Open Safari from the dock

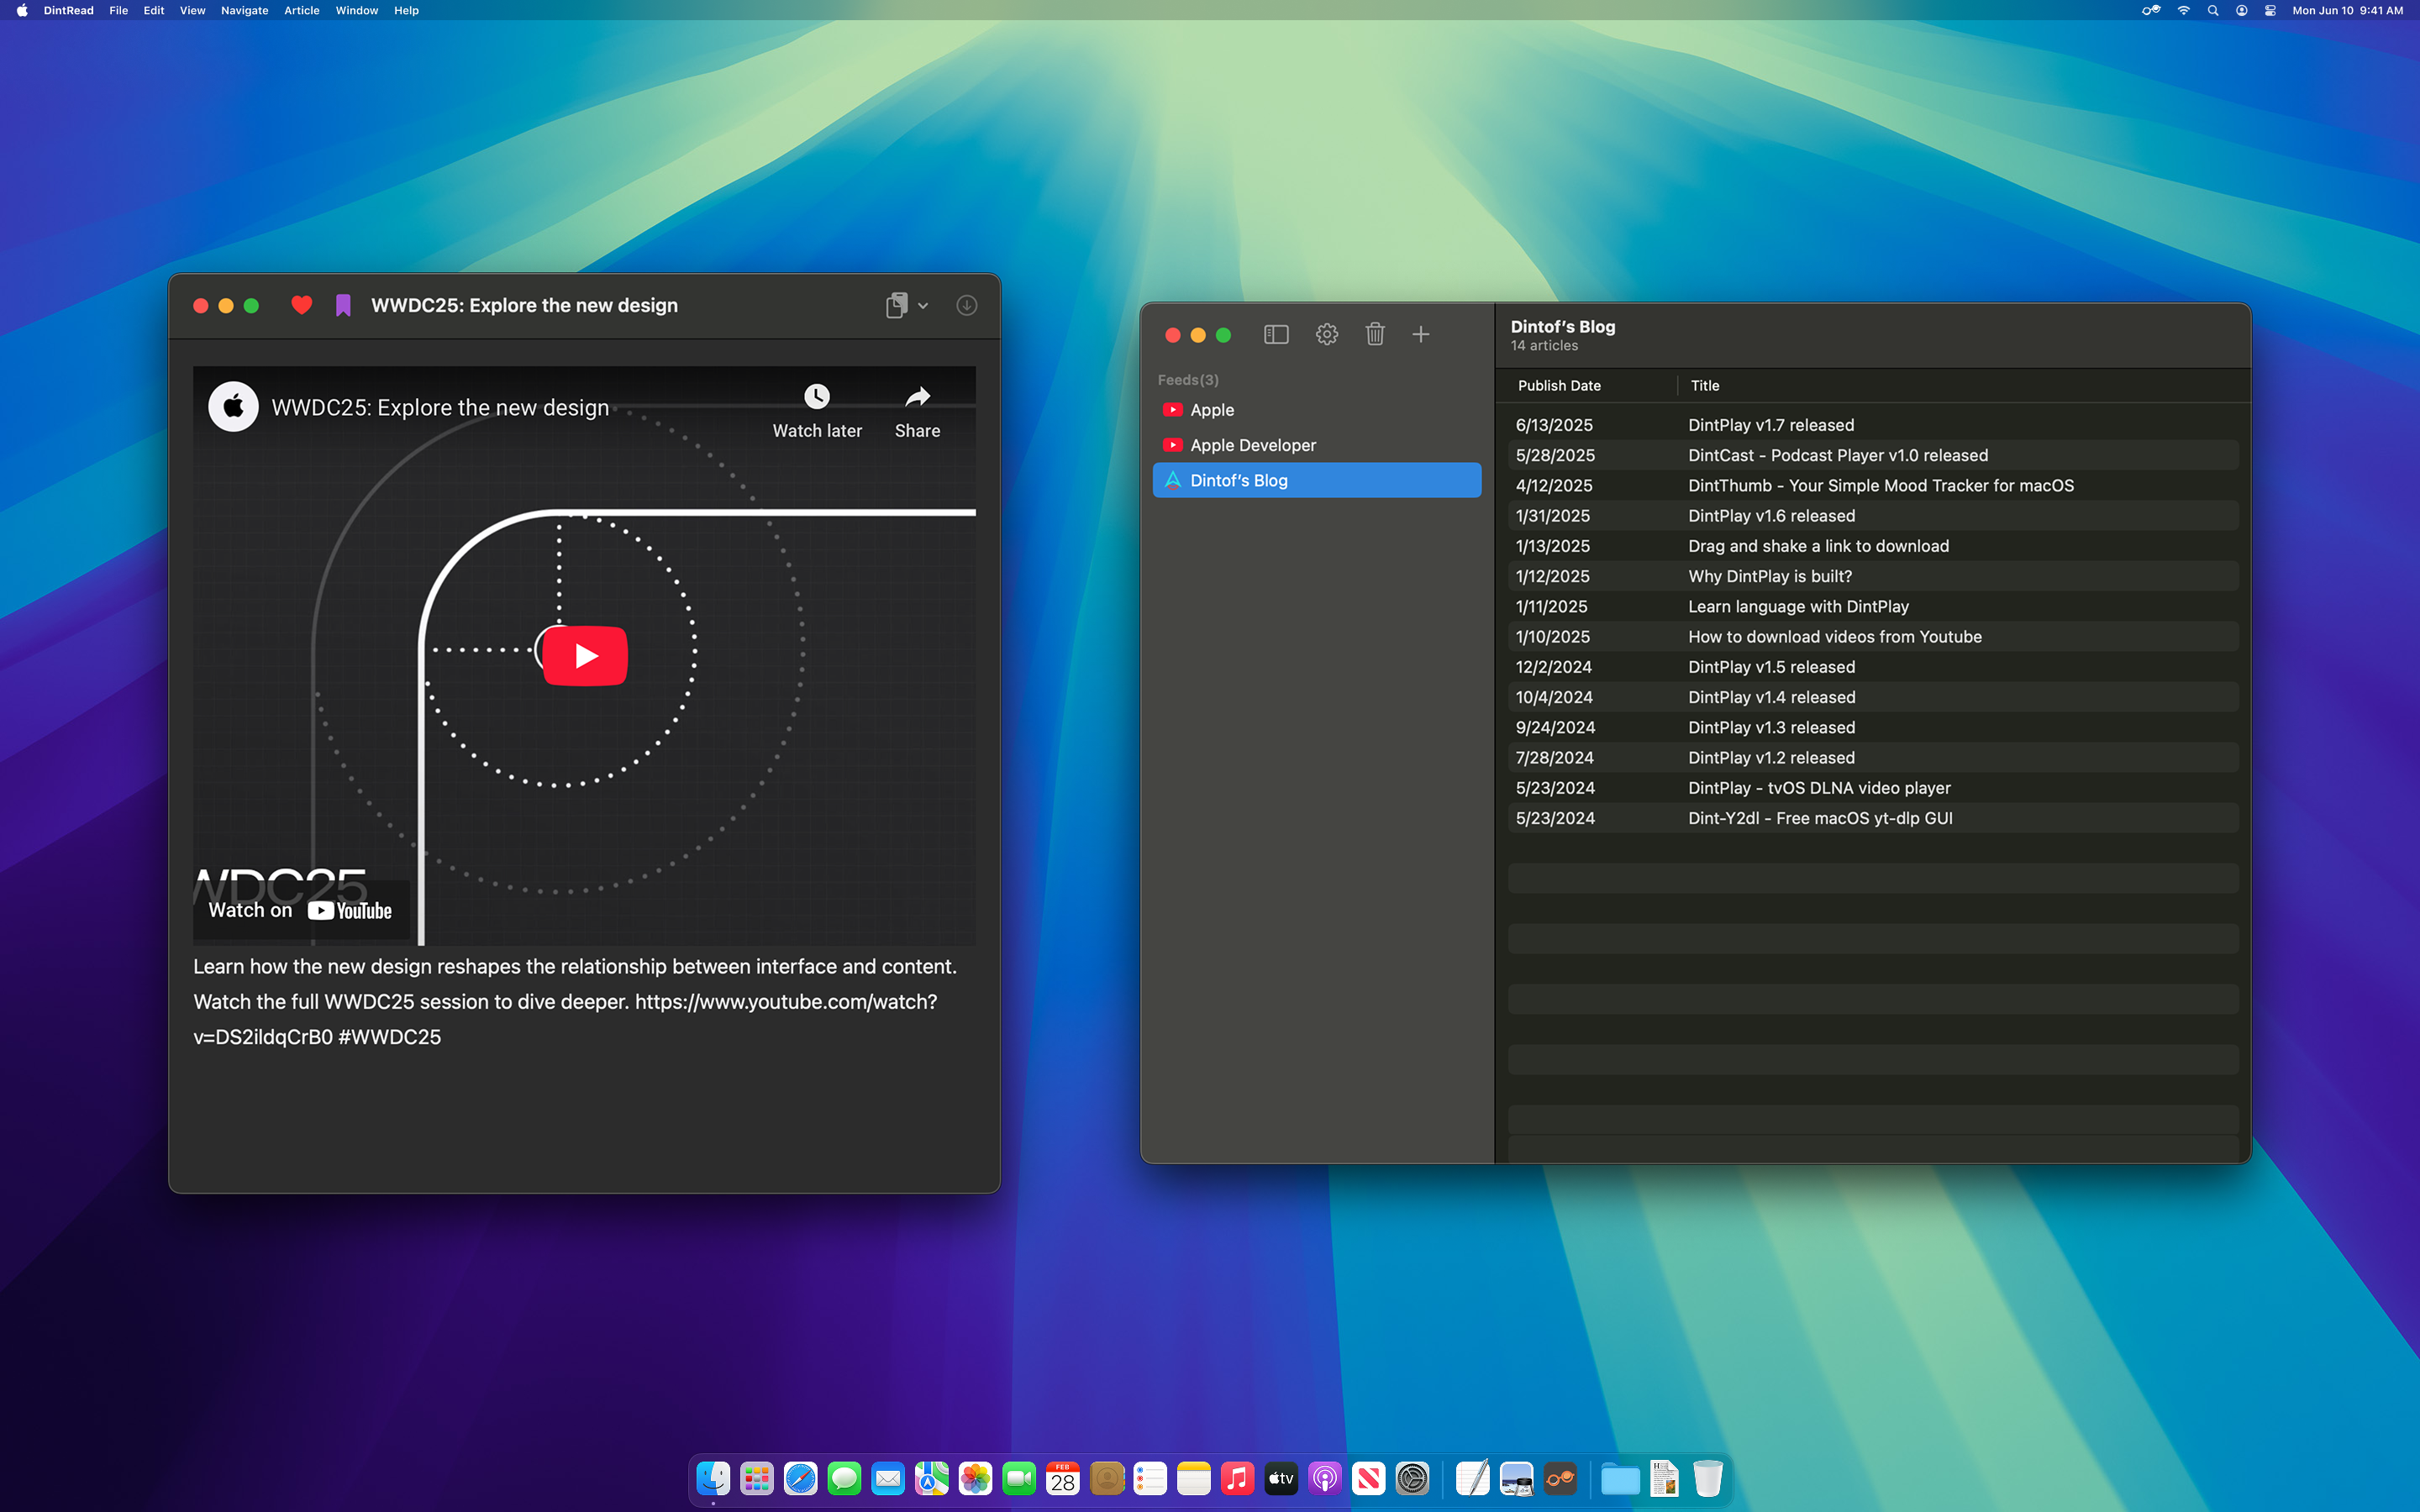(800, 1478)
